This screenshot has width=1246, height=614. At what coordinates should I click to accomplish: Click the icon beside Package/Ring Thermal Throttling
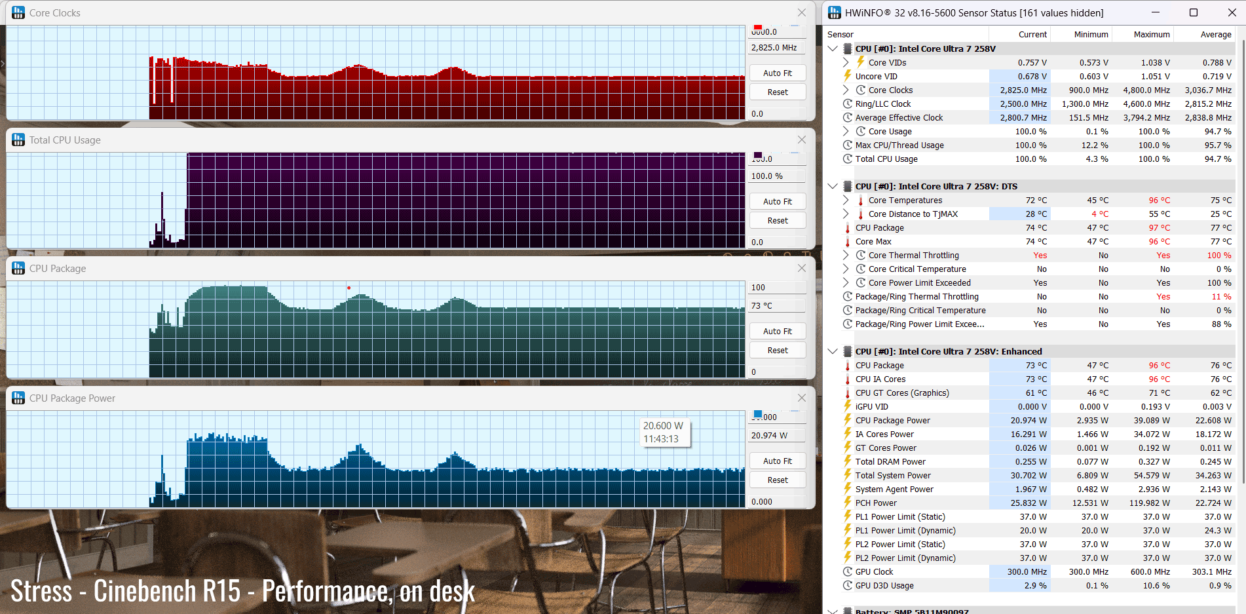click(848, 296)
